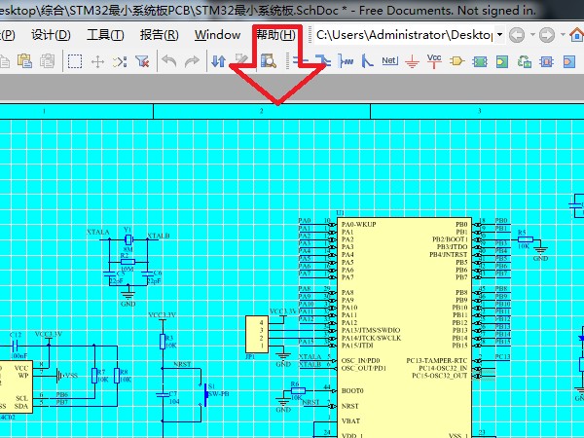Open the 工具(T) Tools menu
This screenshot has height=438, width=584.
(105, 35)
